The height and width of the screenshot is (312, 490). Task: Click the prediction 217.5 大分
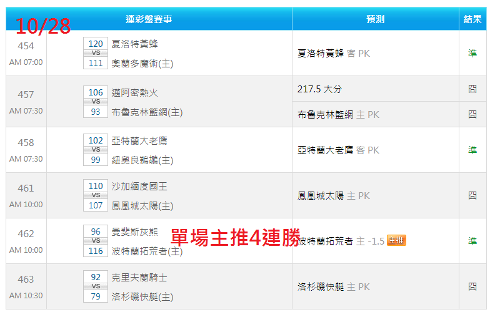pyautogui.click(x=319, y=89)
